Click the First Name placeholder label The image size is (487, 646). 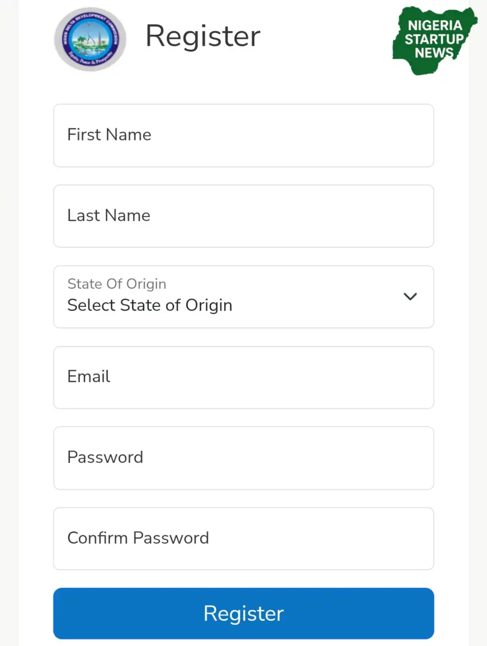109,135
